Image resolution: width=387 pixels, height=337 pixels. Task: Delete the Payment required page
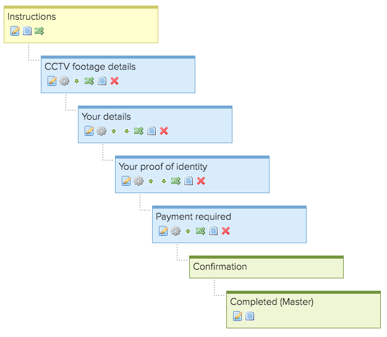[226, 231]
